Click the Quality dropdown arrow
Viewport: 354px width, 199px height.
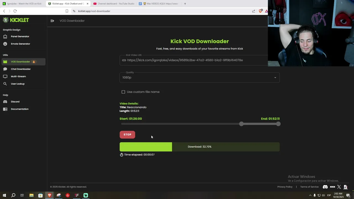(275, 78)
